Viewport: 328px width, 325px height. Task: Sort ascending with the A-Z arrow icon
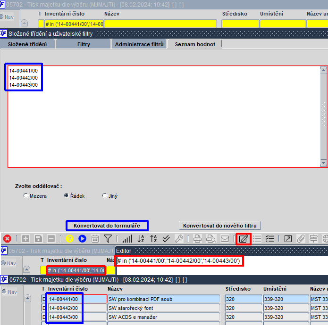141,239
